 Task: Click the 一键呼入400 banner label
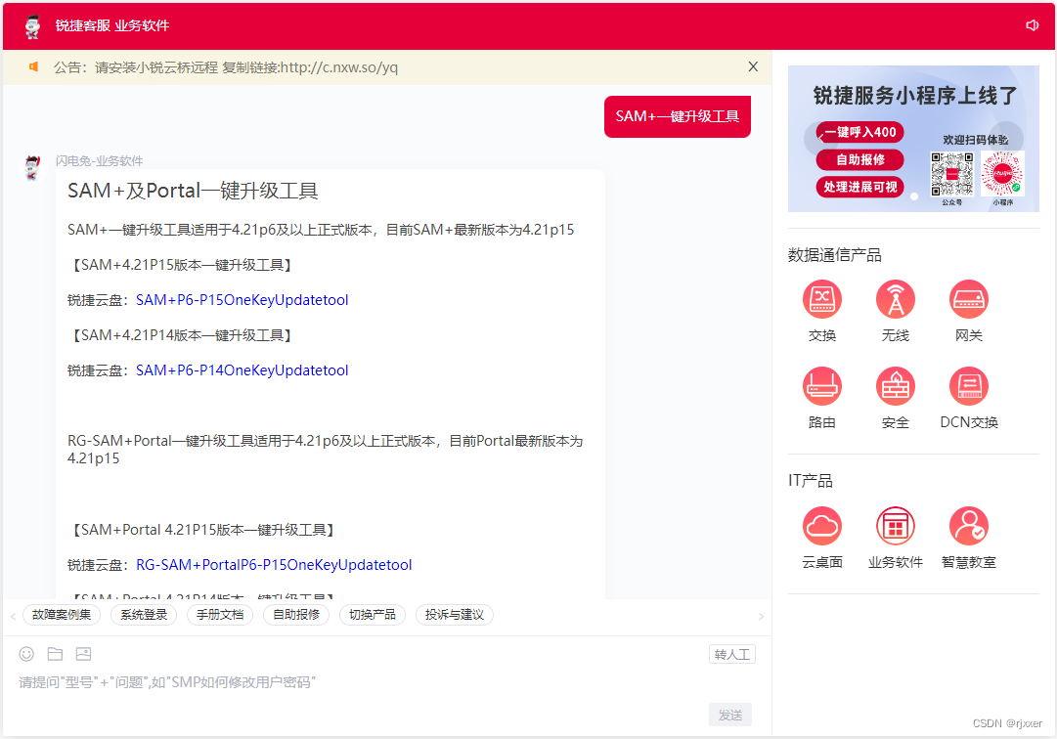[860, 132]
